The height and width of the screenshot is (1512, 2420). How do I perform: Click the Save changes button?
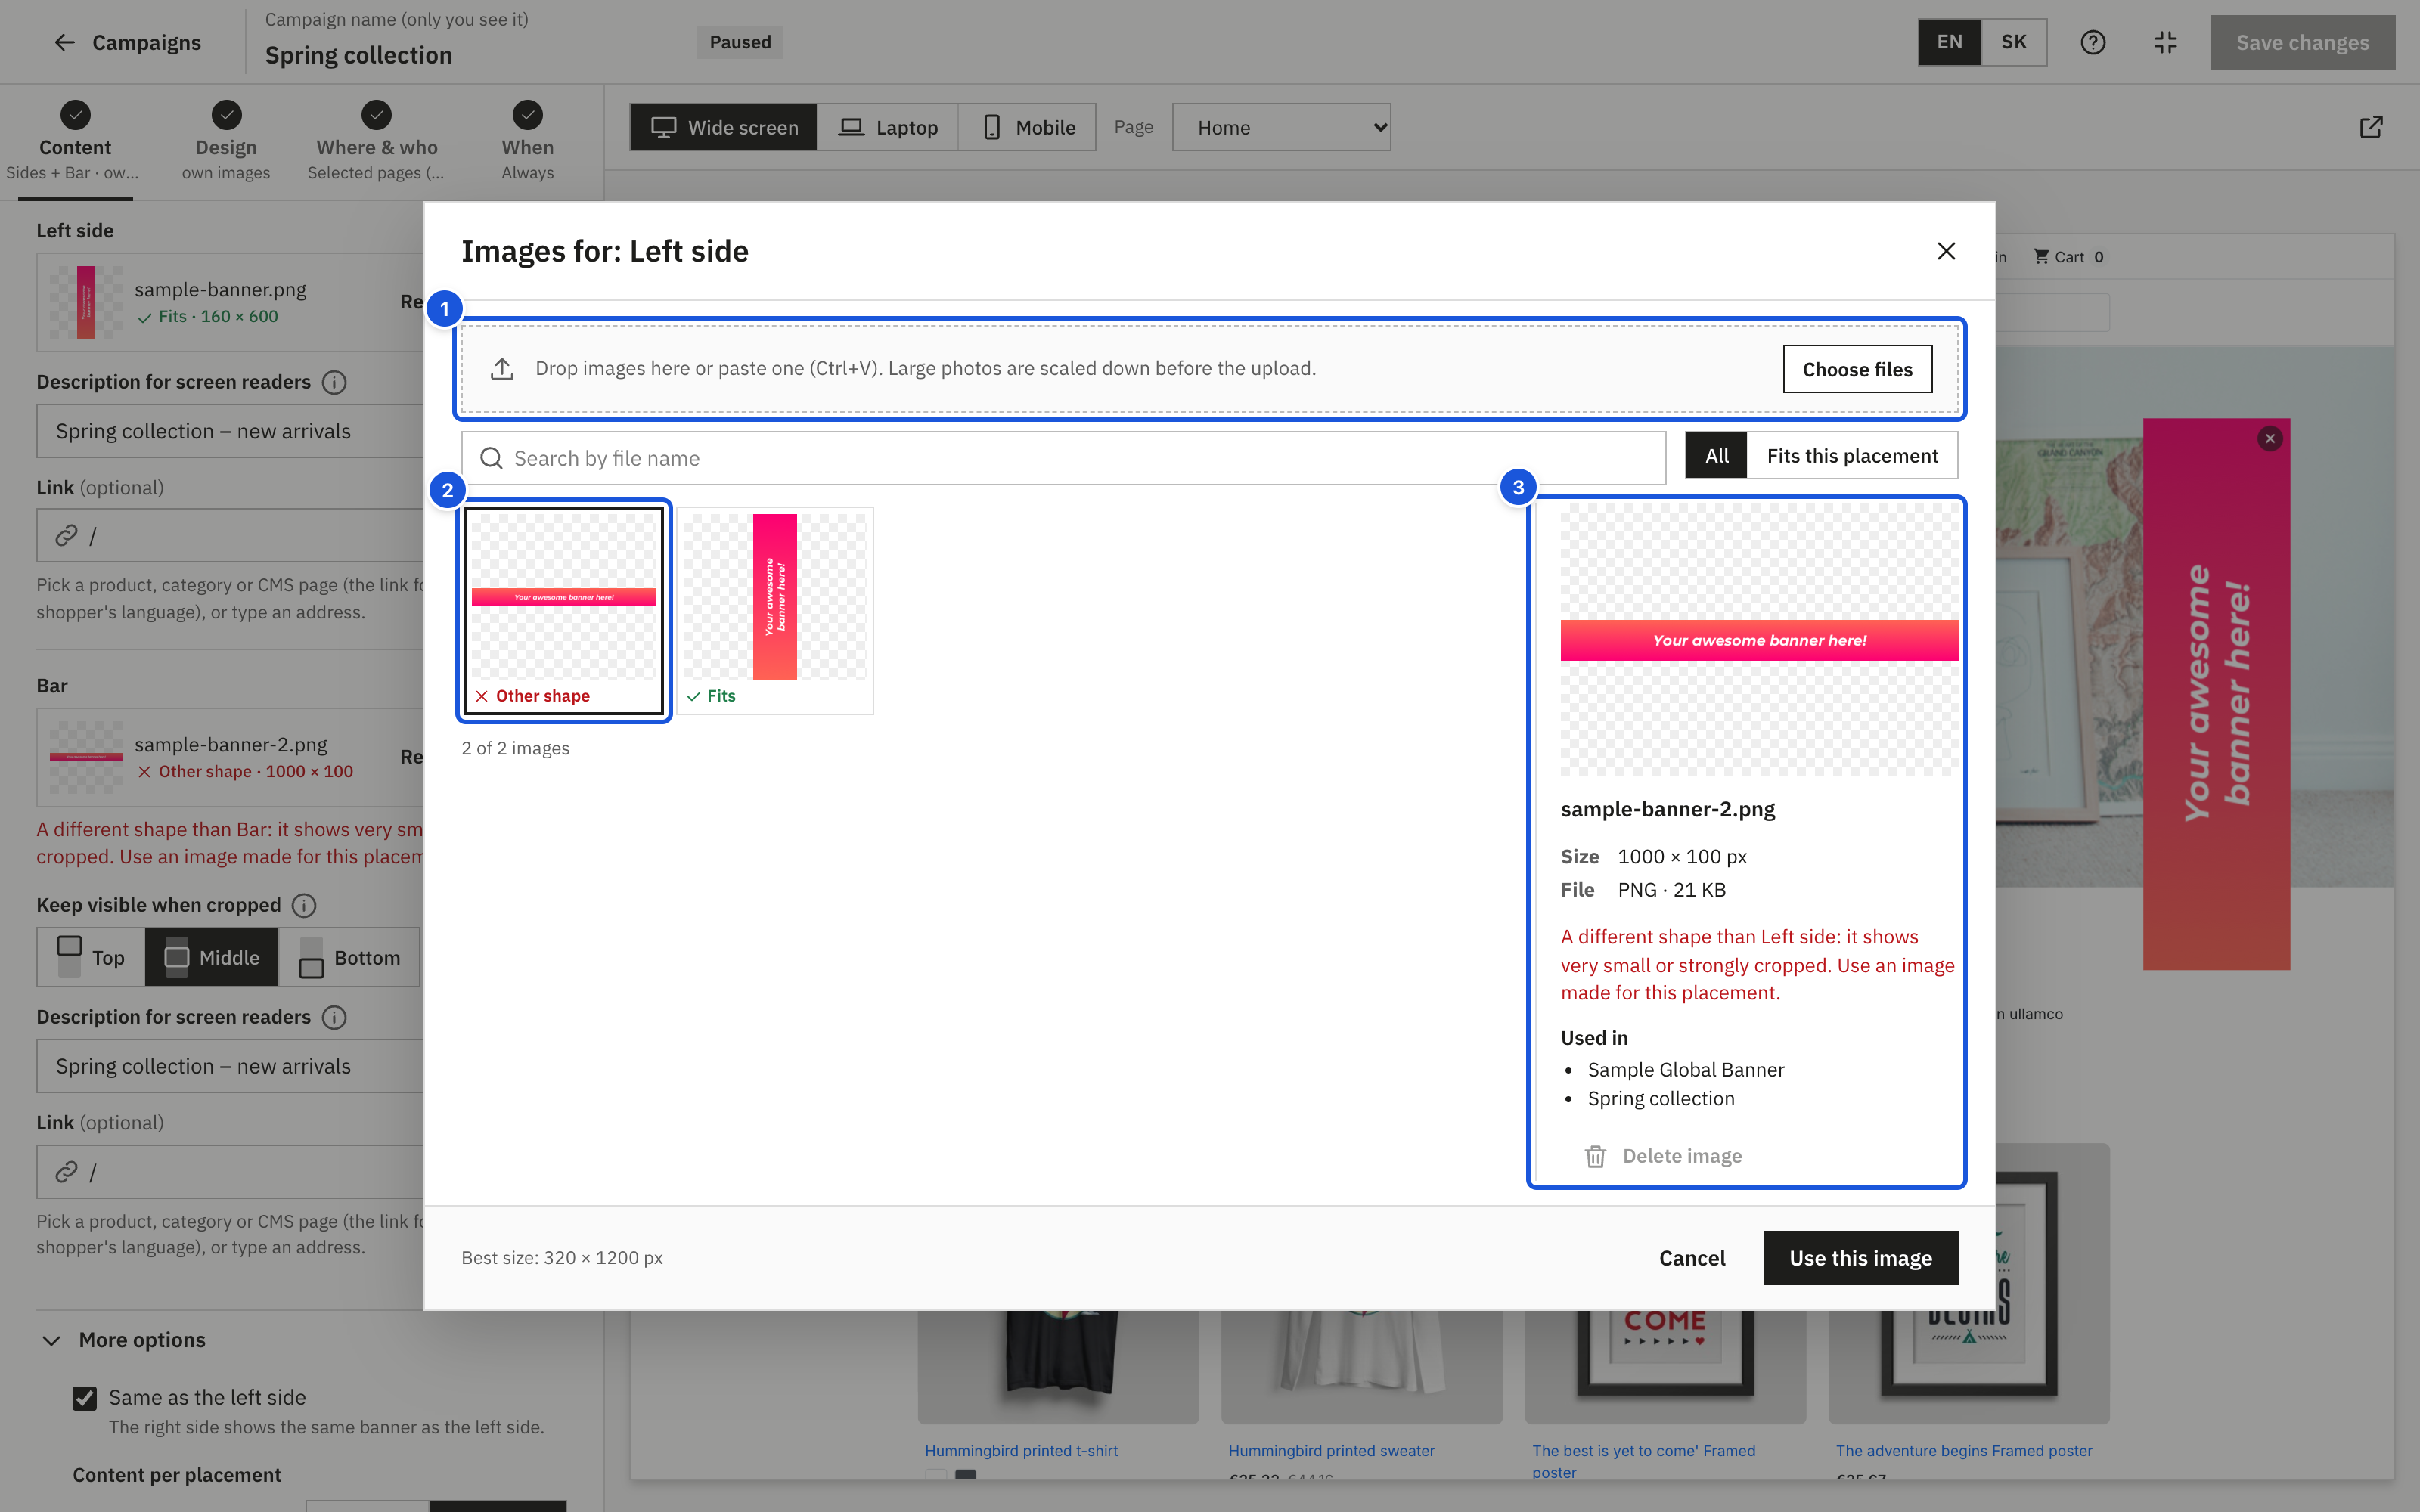pos(2302,42)
